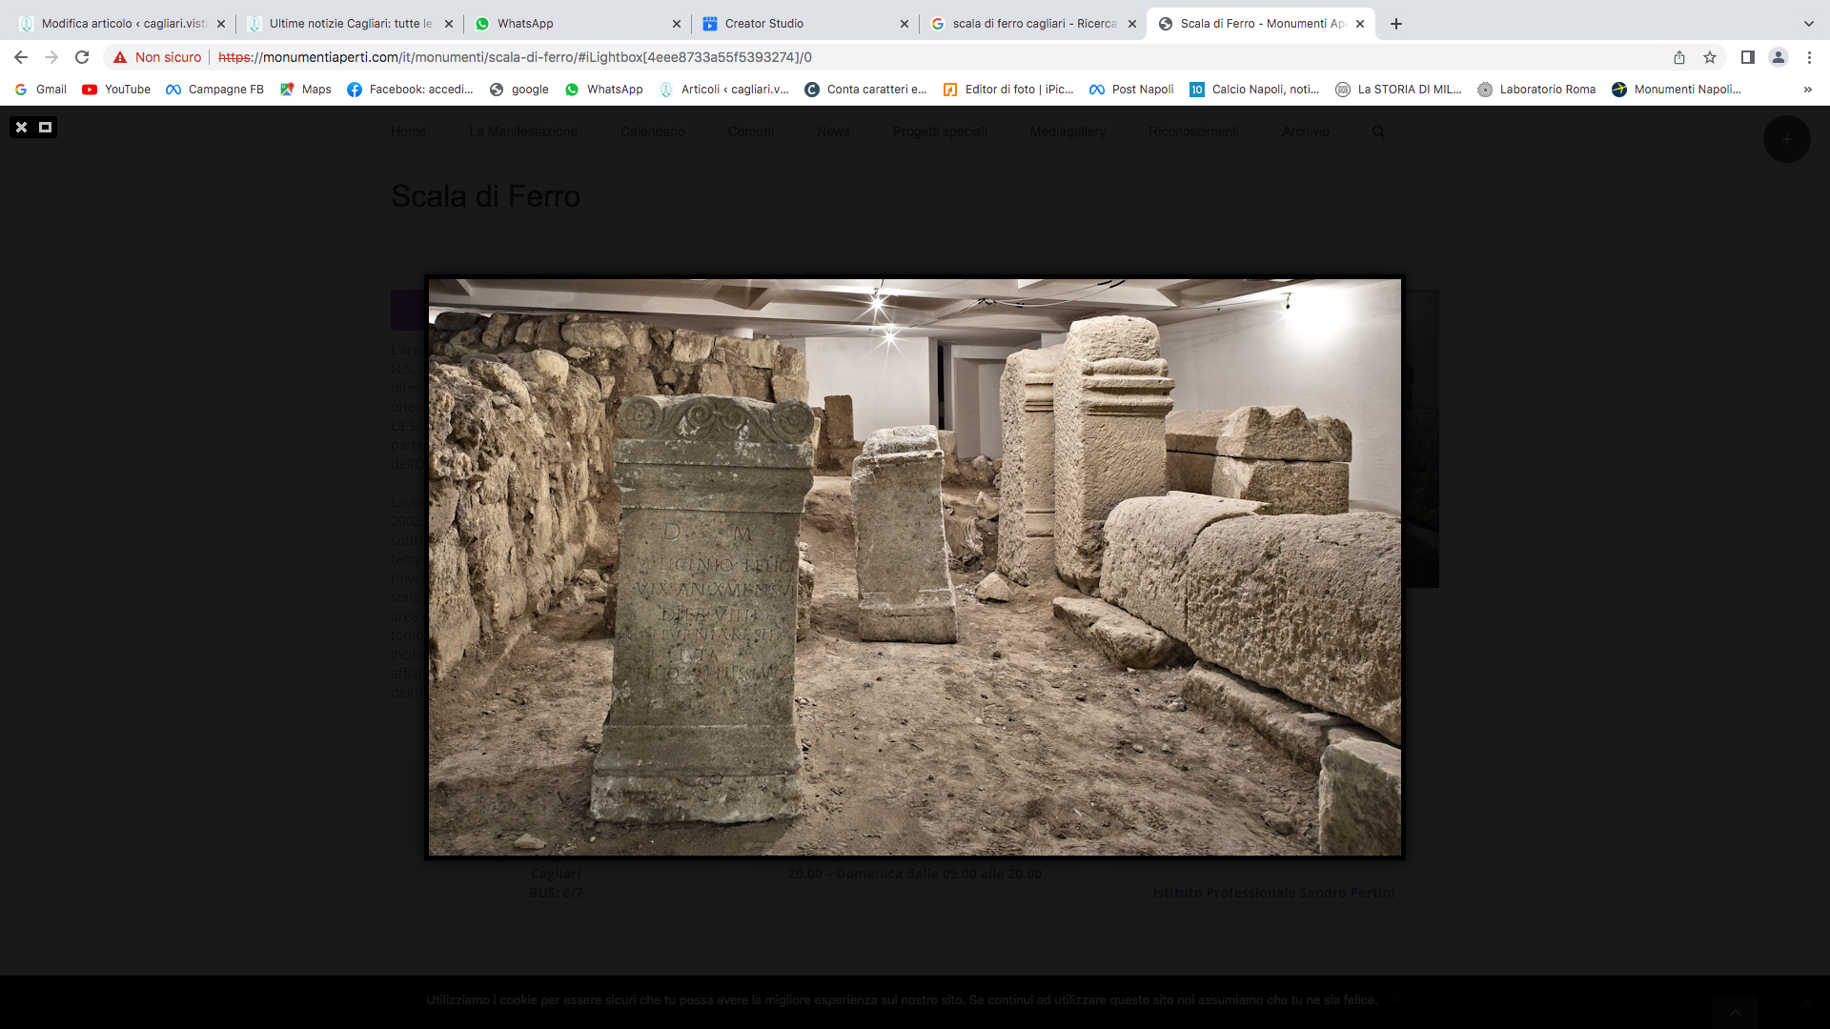Viewport: 1830px width, 1029px height.
Task: Close the scala di ferro cagliari search tab
Action: [1132, 24]
